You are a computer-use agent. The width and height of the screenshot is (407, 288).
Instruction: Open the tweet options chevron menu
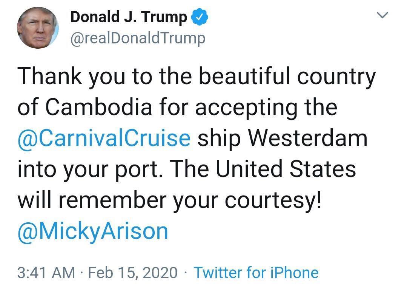pos(383,16)
